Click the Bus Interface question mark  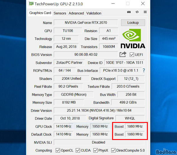pyautogui.click(x=144, y=70)
